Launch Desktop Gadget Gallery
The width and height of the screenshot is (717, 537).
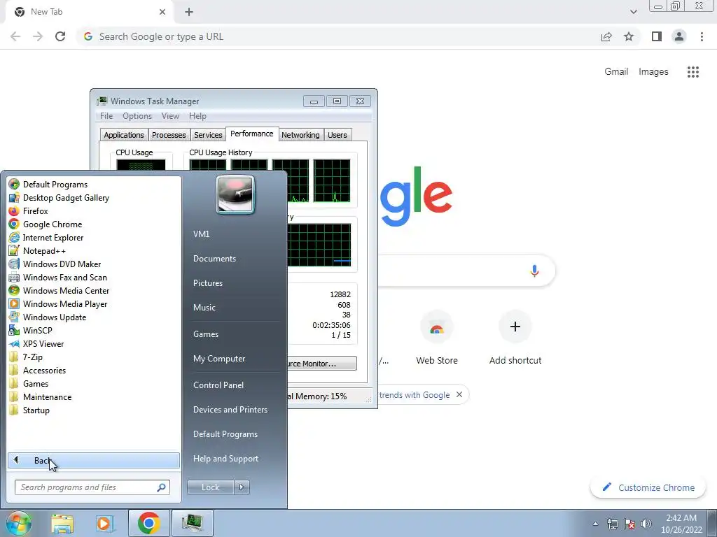[x=59, y=198]
